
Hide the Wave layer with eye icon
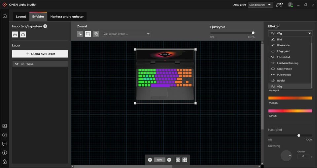[17, 64]
